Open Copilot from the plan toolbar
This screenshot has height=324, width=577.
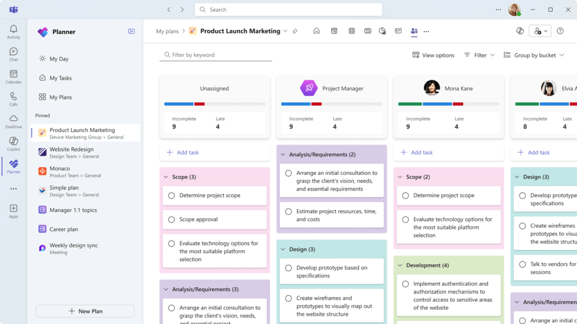[x=520, y=31]
